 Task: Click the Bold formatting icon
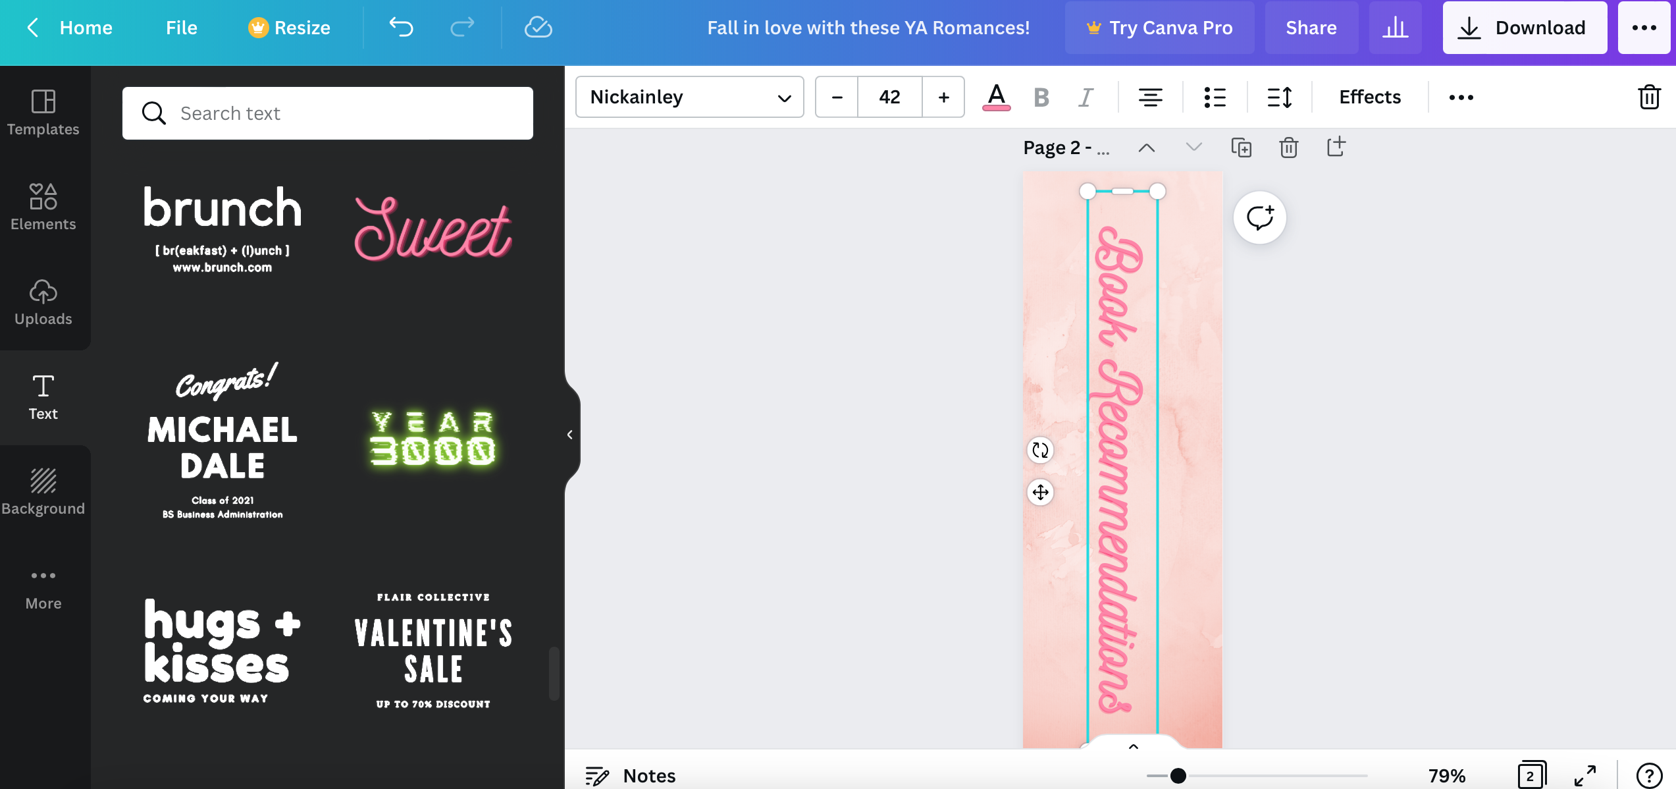[1042, 96]
